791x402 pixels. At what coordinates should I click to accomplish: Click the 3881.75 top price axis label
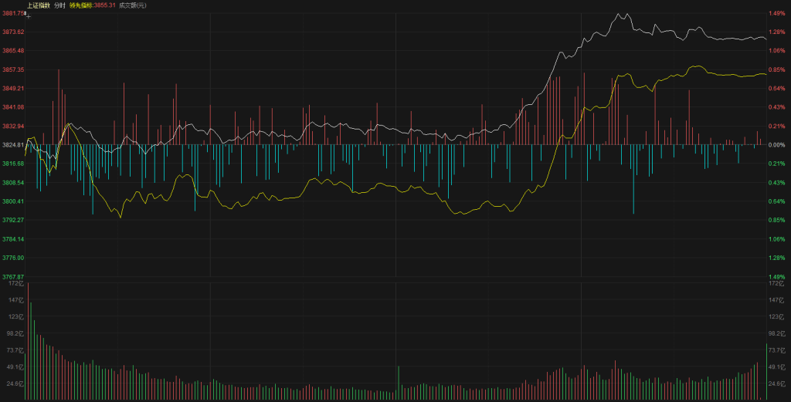click(12, 13)
